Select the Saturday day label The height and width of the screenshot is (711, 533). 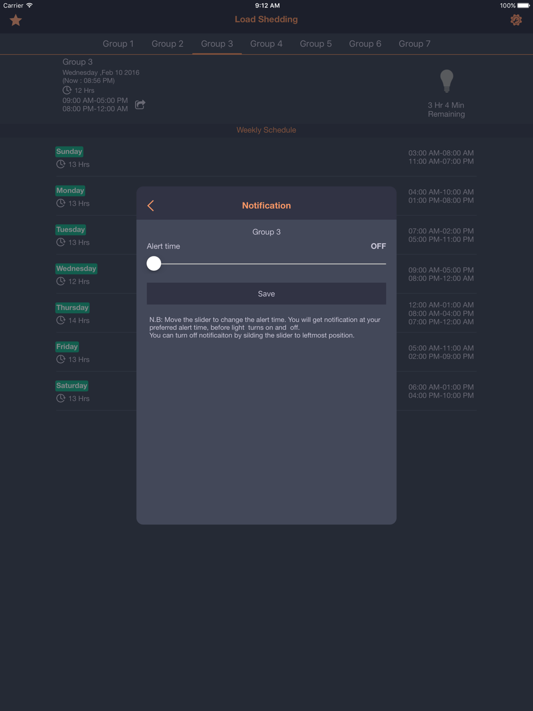click(72, 385)
